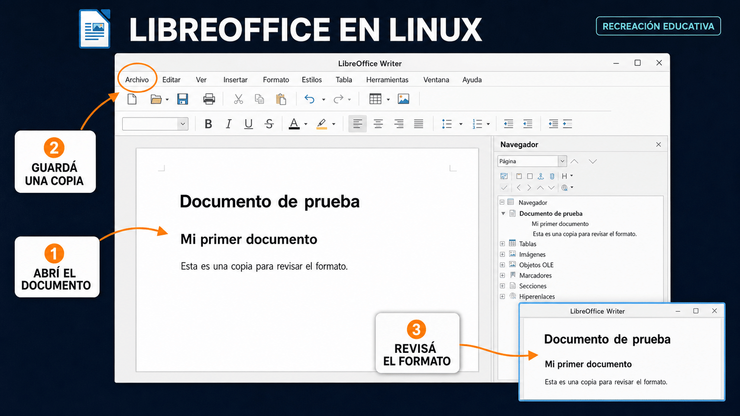
Task: Open the Insert Table dropdown arrow
Action: click(x=388, y=100)
